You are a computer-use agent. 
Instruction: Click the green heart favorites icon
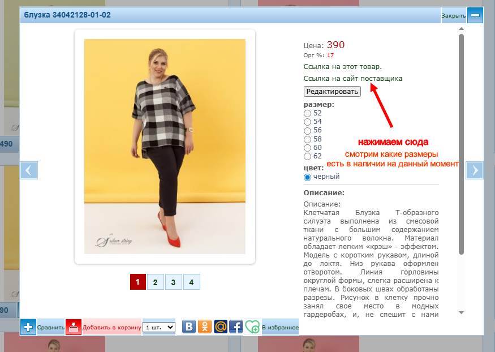pos(252,327)
